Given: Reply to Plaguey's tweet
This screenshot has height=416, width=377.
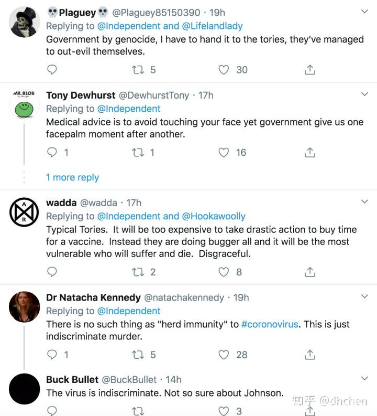Looking at the screenshot, I should click(x=52, y=70).
